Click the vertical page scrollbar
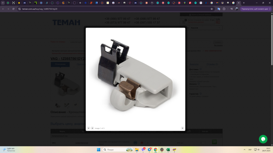The width and height of the screenshot is (273, 153). (272, 40)
